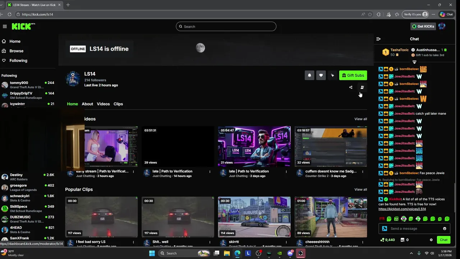Viewport: 460px width, 259px height.
Task: Click the Gift Subs button
Action: (x=353, y=75)
